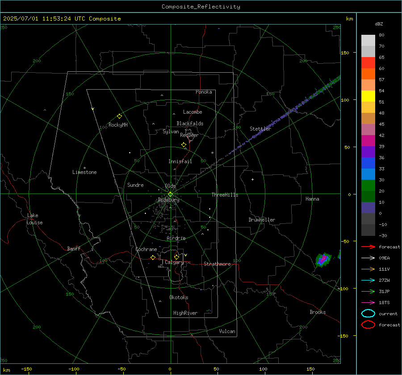Click the Drumheller city label
The width and height of the screenshot is (402, 375).
tap(262, 220)
